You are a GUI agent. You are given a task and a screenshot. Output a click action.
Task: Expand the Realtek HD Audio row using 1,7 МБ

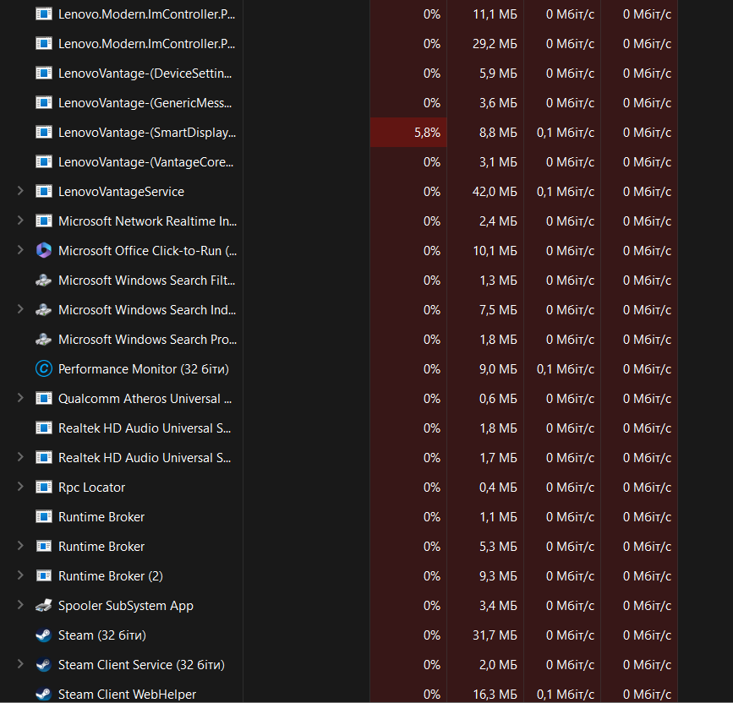[x=20, y=457]
